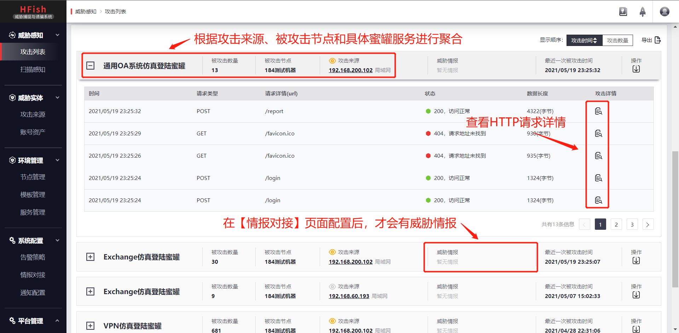Click previous page arrow

pyautogui.click(x=584, y=224)
